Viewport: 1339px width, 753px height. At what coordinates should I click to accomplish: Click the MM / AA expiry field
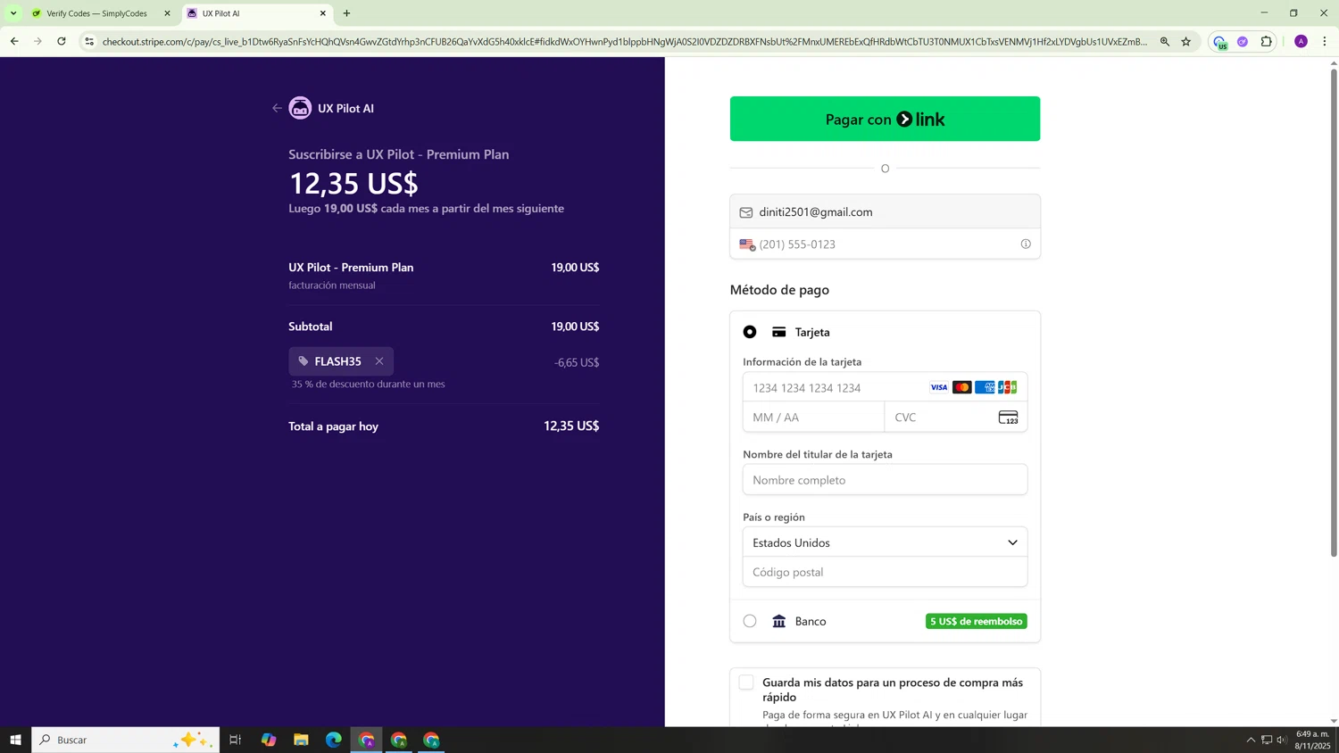coord(813,418)
